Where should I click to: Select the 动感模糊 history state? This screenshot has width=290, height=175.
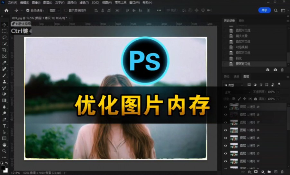pos(241,47)
